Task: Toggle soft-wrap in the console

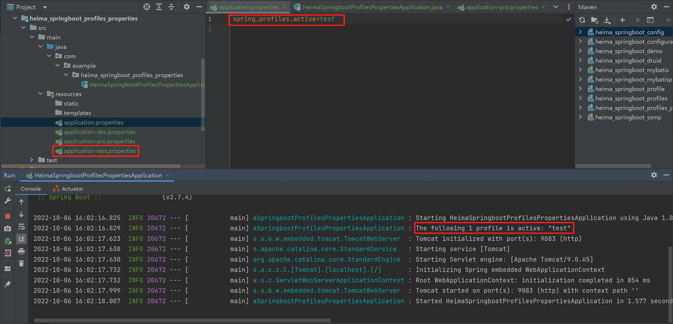Action: (x=21, y=227)
